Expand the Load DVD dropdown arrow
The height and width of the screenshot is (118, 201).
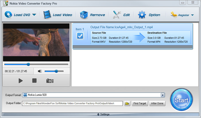point(34,15)
